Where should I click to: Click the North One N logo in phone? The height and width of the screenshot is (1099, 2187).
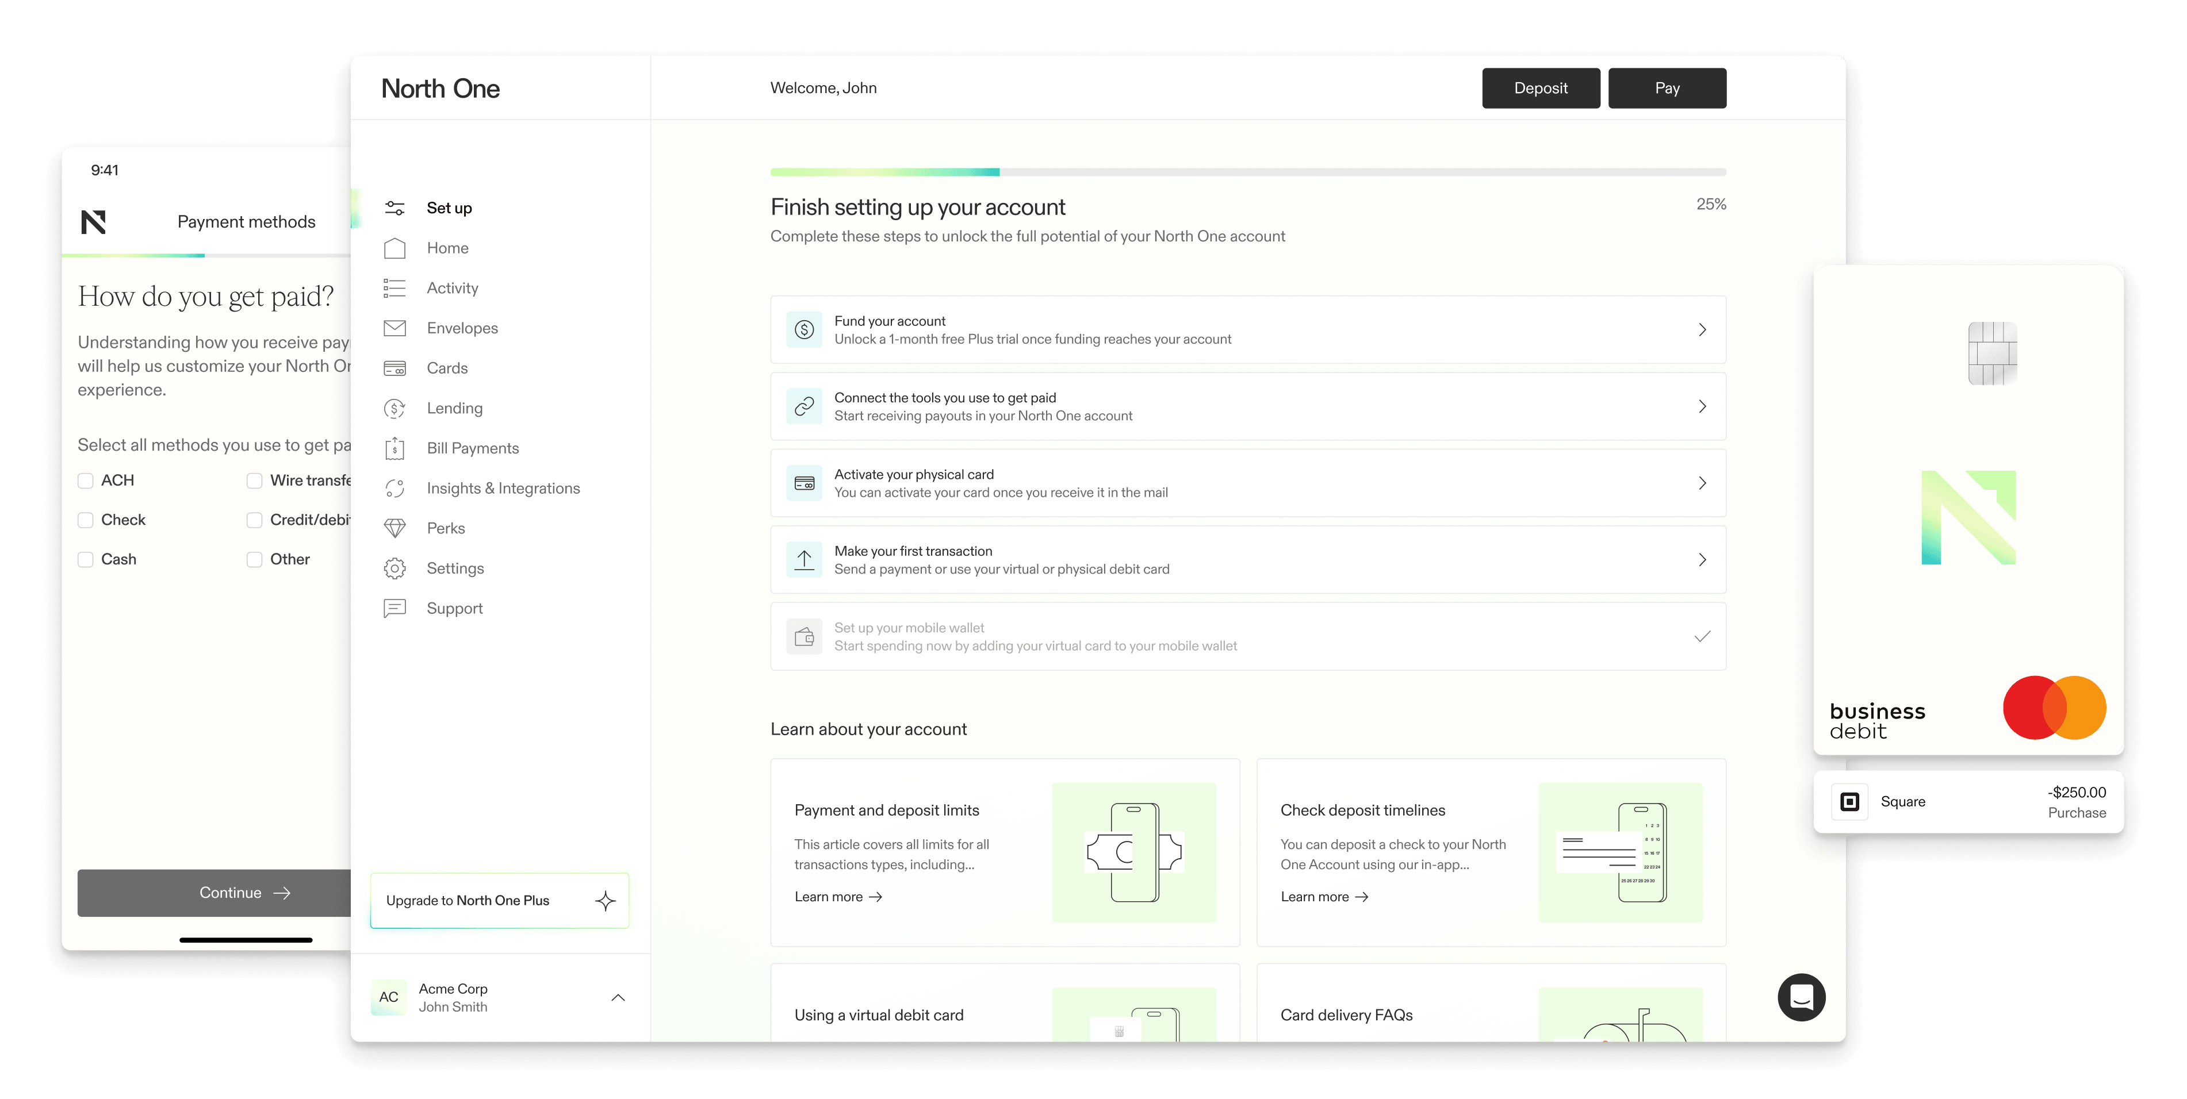(93, 221)
